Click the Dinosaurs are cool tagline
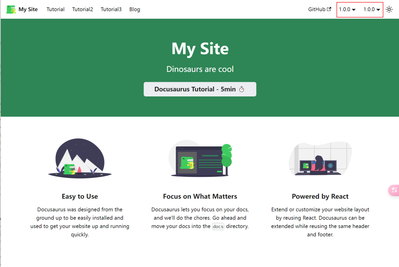The image size is (399, 267). (x=200, y=69)
